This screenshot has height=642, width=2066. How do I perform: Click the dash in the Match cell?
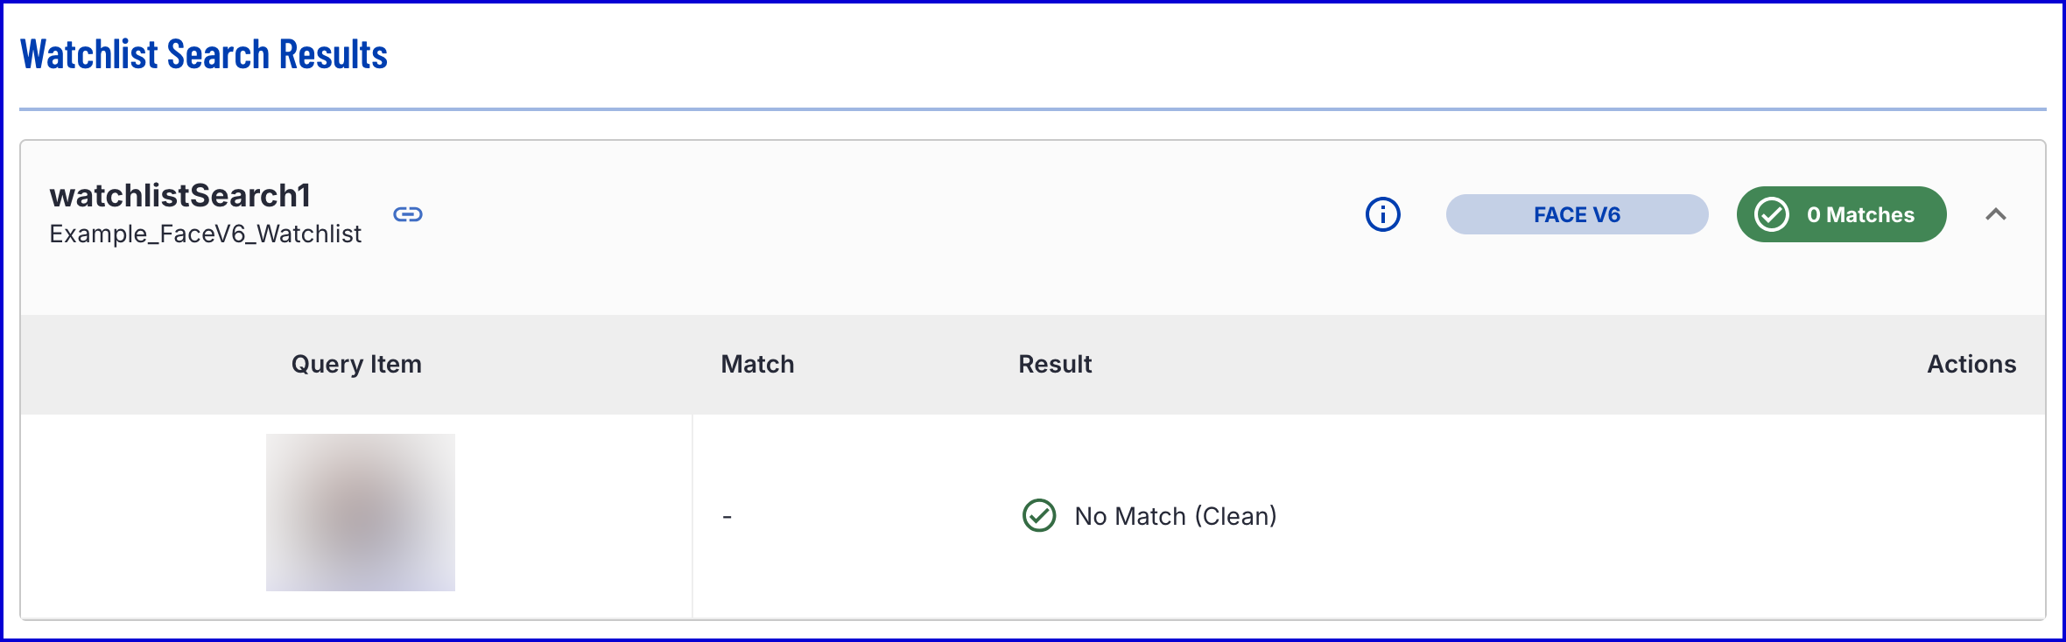727,517
